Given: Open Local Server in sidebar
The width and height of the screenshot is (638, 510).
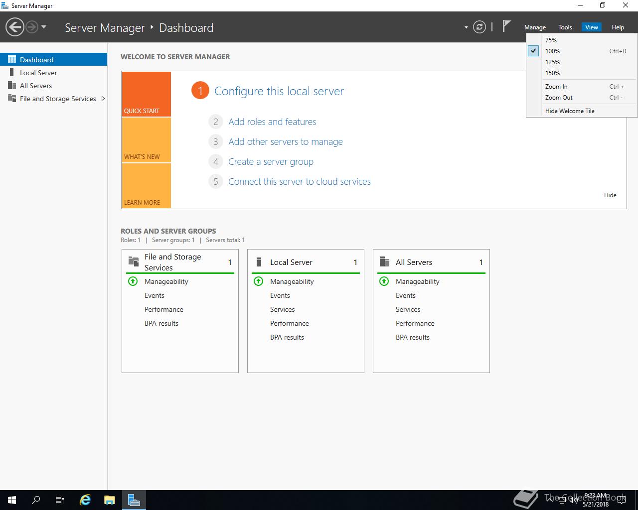Looking at the screenshot, I should 53,72.
